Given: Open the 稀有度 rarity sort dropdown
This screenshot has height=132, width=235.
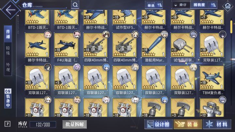Looking at the screenshot, I should tap(204, 5).
